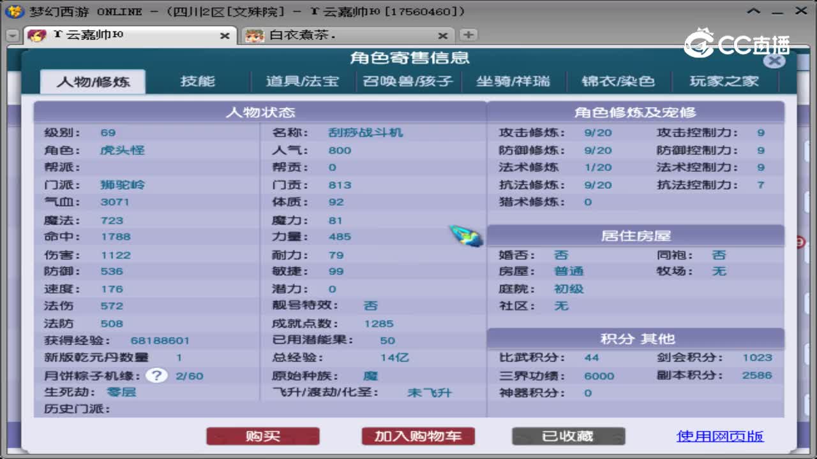Select the 伤害 value 1122
This screenshot has height=459, width=817.
tap(116, 255)
